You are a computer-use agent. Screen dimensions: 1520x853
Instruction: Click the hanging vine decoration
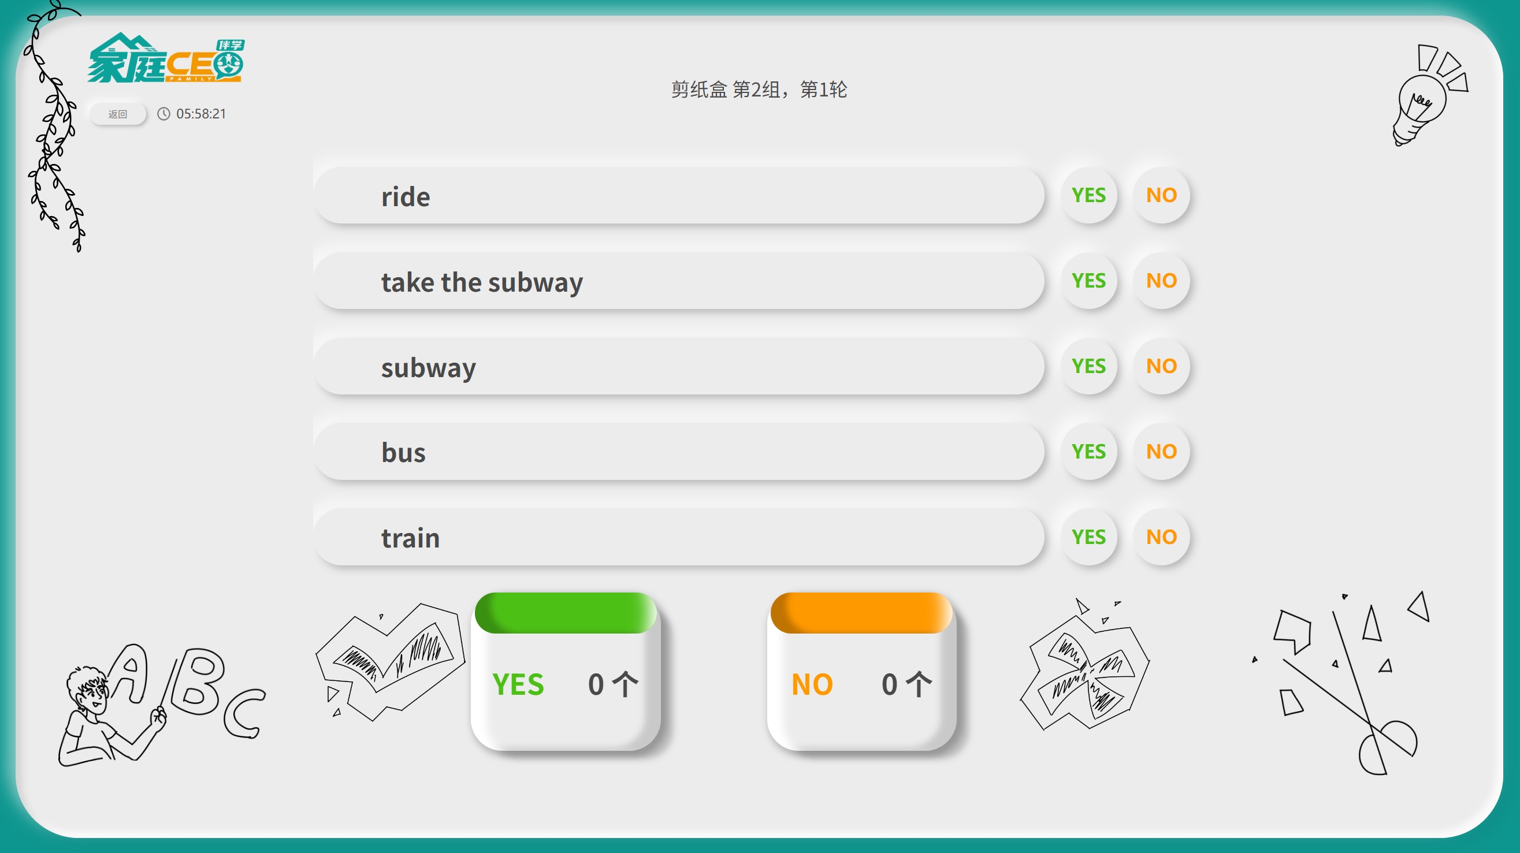pyautogui.click(x=54, y=126)
